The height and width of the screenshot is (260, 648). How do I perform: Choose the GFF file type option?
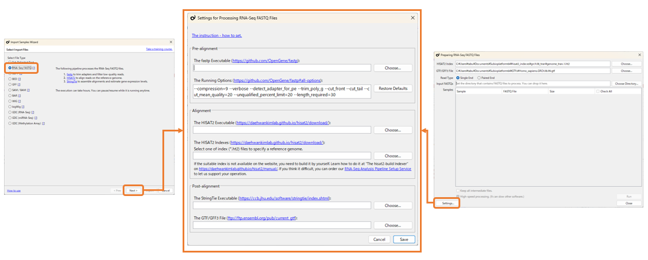click(x=10, y=84)
